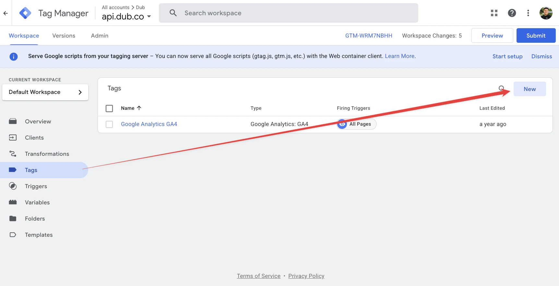
Task: Click the search icon in Tags panel
Action: 501,88
